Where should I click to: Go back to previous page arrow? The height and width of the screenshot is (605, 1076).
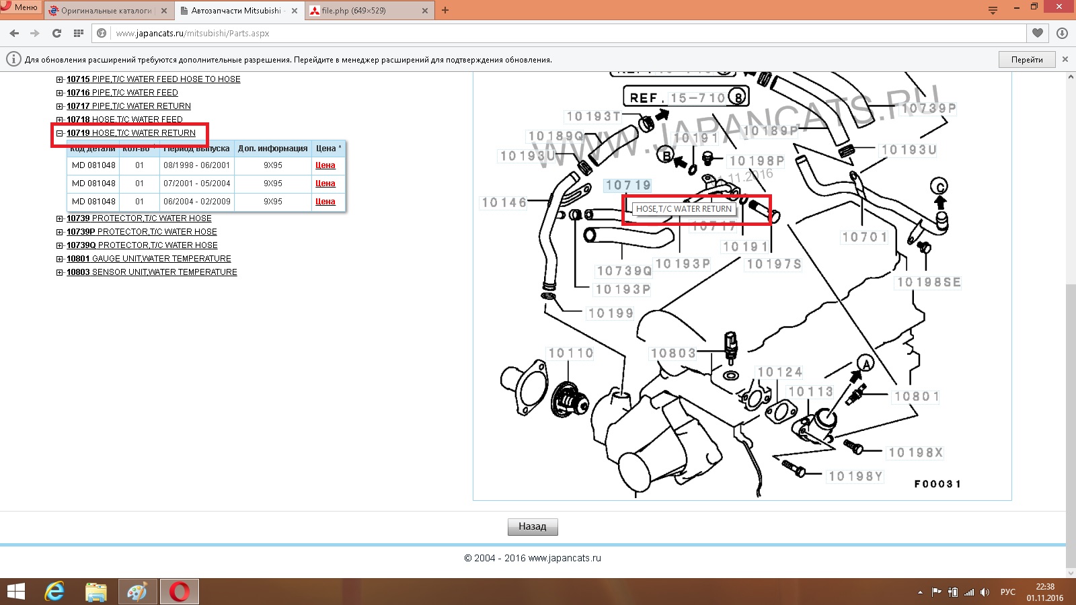tap(15, 33)
